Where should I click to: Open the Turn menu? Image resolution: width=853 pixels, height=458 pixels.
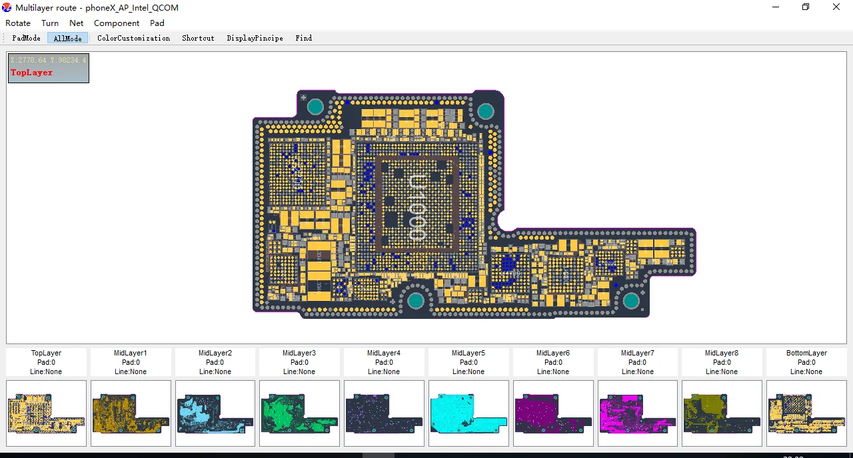click(50, 23)
